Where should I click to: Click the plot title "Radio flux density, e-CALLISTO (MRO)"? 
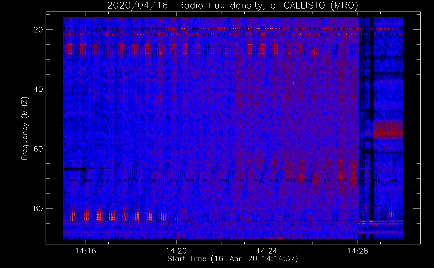[268, 6]
